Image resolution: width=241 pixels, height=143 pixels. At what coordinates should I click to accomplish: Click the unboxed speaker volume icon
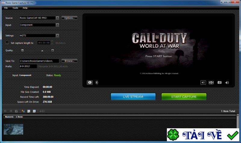[227, 83]
